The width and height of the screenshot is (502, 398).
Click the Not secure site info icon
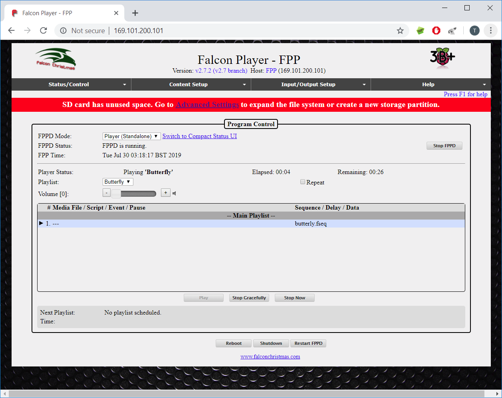click(63, 31)
